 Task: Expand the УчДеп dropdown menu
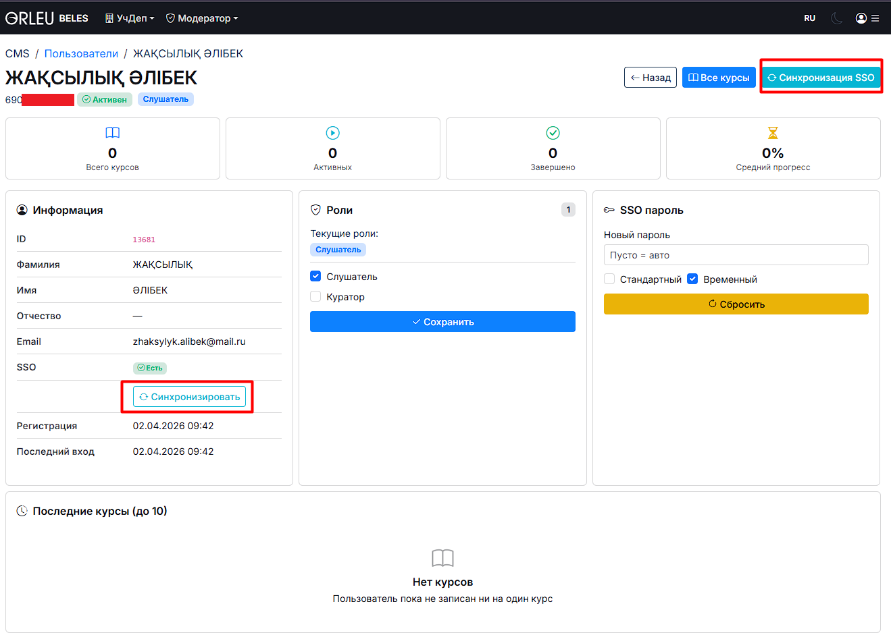[x=130, y=18]
